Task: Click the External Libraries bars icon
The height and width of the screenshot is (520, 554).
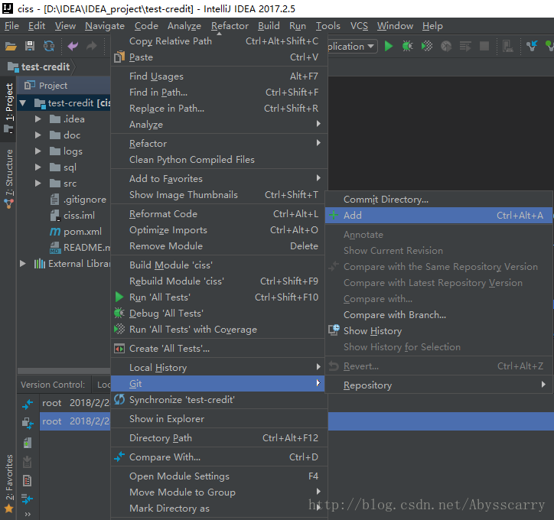Action: (x=39, y=263)
